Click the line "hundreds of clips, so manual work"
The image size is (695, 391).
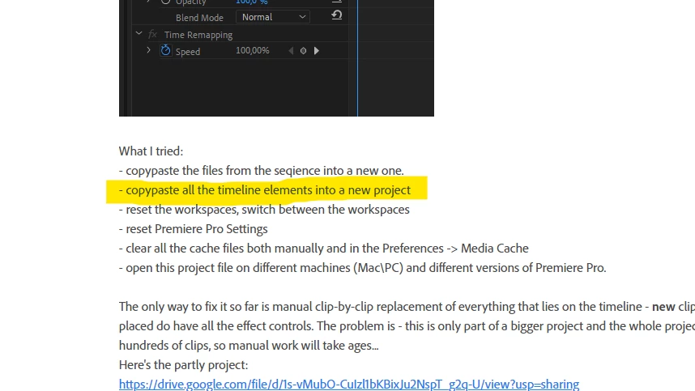[249, 346]
